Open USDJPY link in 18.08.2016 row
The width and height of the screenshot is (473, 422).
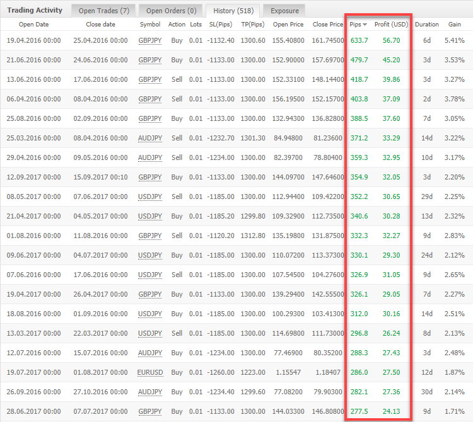coord(150,314)
